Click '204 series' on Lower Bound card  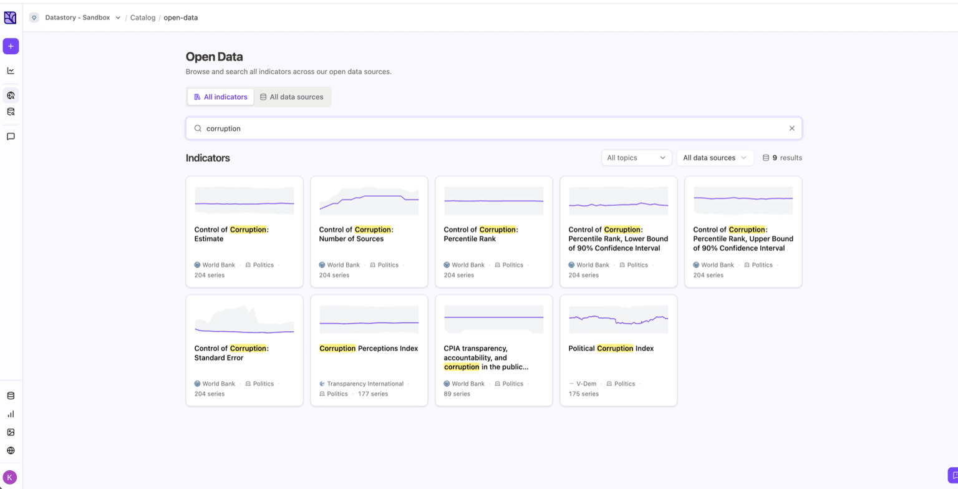pyautogui.click(x=584, y=275)
